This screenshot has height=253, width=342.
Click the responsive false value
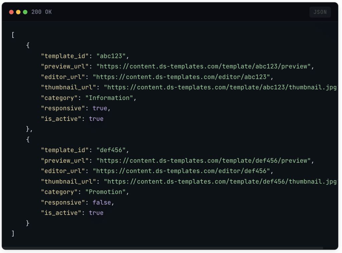(x=102, y=202)
